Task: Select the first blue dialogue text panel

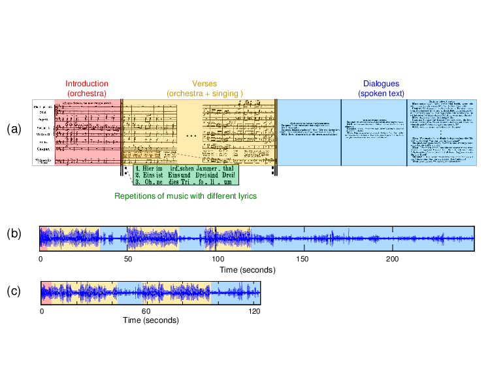Action: coord(309,133)
